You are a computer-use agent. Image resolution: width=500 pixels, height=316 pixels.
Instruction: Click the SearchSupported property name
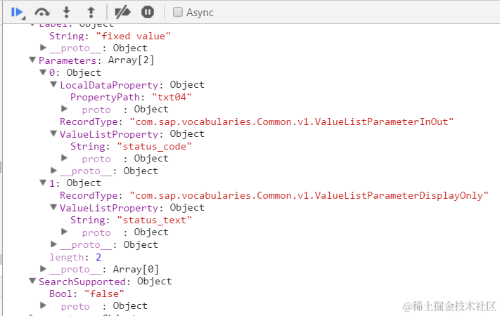[x=82, y=282]
